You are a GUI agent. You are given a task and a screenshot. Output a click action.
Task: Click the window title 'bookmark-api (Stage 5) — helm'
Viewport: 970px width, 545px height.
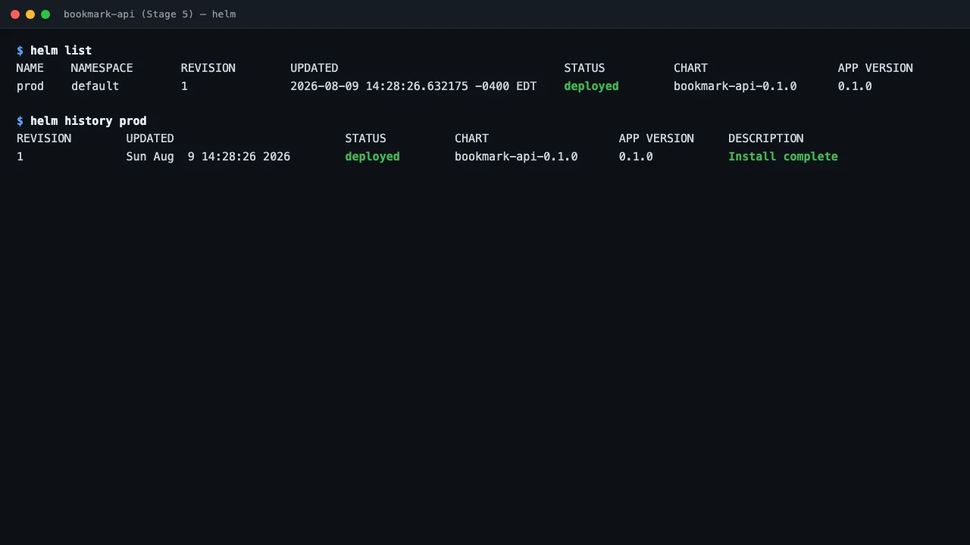tap(149, 14)
